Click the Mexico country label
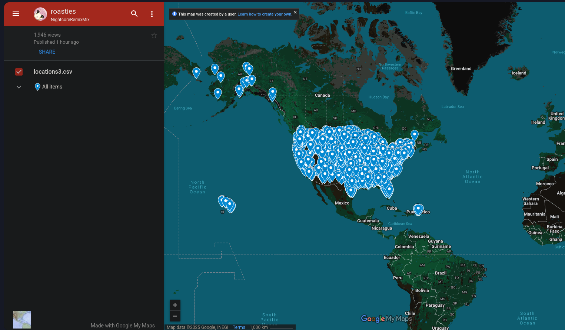565x330 pixels. tap(342, 203)
